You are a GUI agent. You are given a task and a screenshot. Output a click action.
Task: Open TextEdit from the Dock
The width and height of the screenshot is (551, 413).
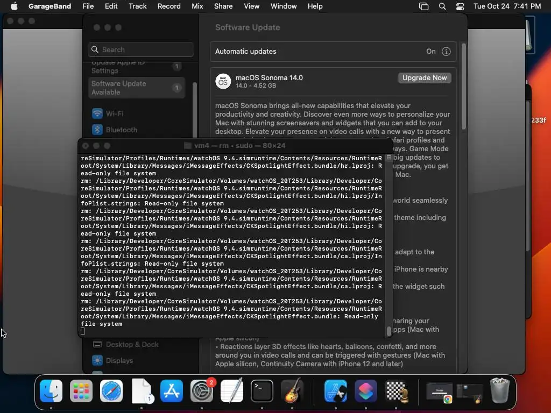[232, 391]
